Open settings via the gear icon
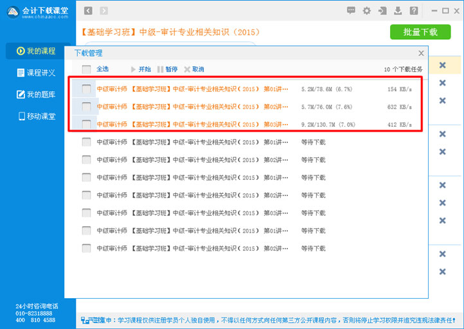The image size is (464, 329). [x=367, y=10]
